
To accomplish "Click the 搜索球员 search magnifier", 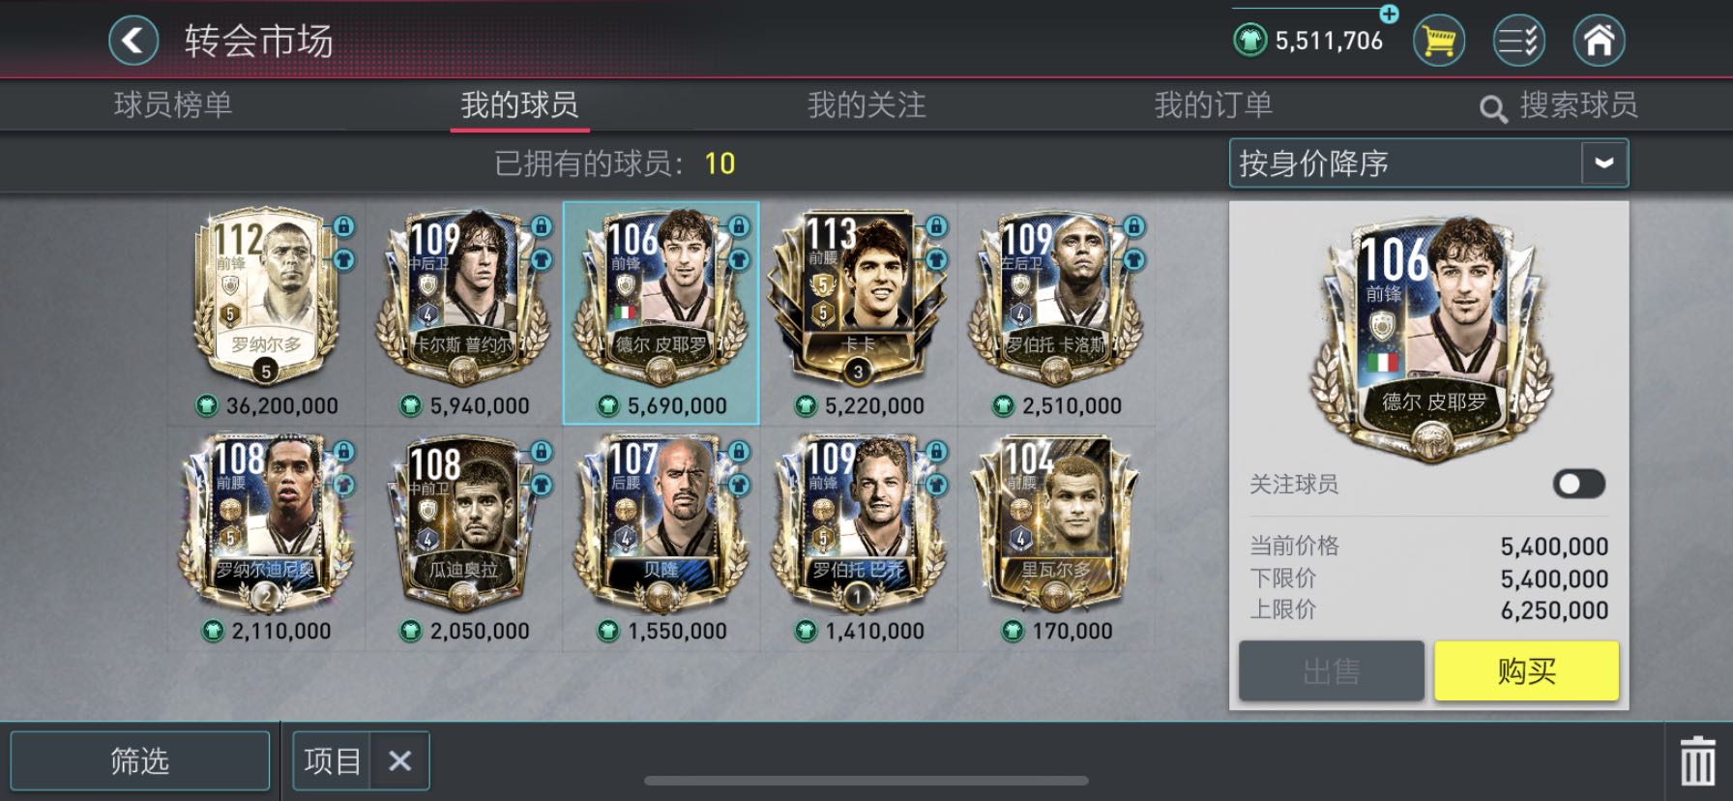I will pyautogui.click(x=1493, y=108).
